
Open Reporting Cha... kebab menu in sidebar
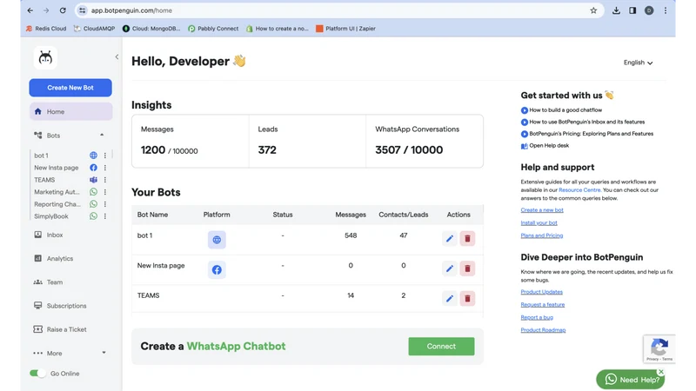(x=105, y=204)
